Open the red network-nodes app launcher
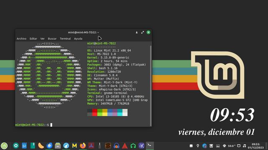This screenshot has height=150, width=268. click(91, 146)
